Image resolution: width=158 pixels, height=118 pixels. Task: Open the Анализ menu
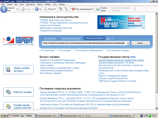(40, 4)
